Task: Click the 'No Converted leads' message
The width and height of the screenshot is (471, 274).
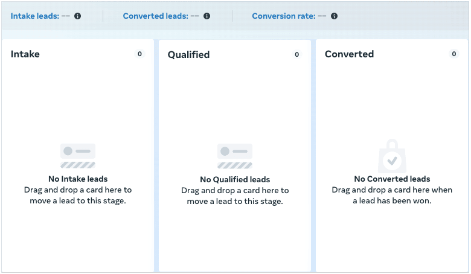Action: pos(392,179)
